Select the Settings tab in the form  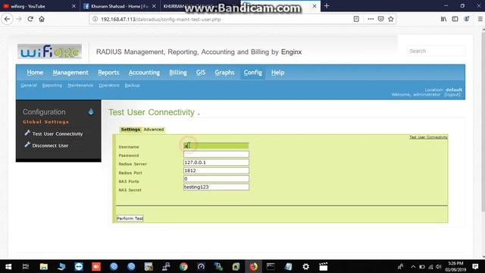(x=130, y=130)
